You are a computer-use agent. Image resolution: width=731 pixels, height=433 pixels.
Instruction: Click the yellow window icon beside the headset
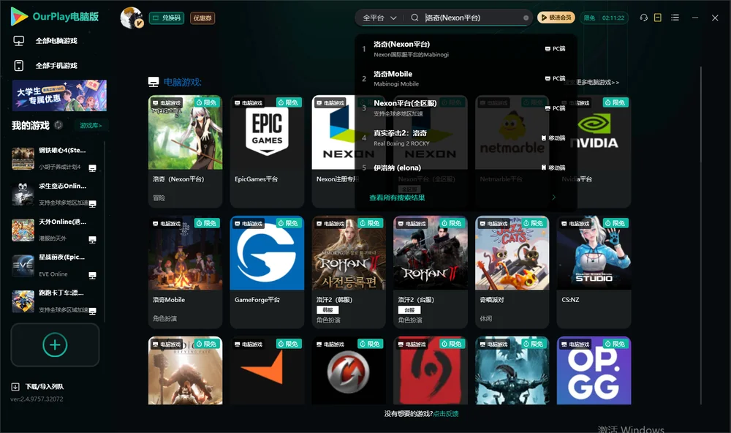(658, 18)
